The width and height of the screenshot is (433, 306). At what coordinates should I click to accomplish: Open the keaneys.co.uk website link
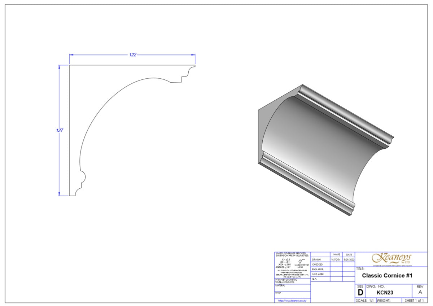[x=292, y=301]
